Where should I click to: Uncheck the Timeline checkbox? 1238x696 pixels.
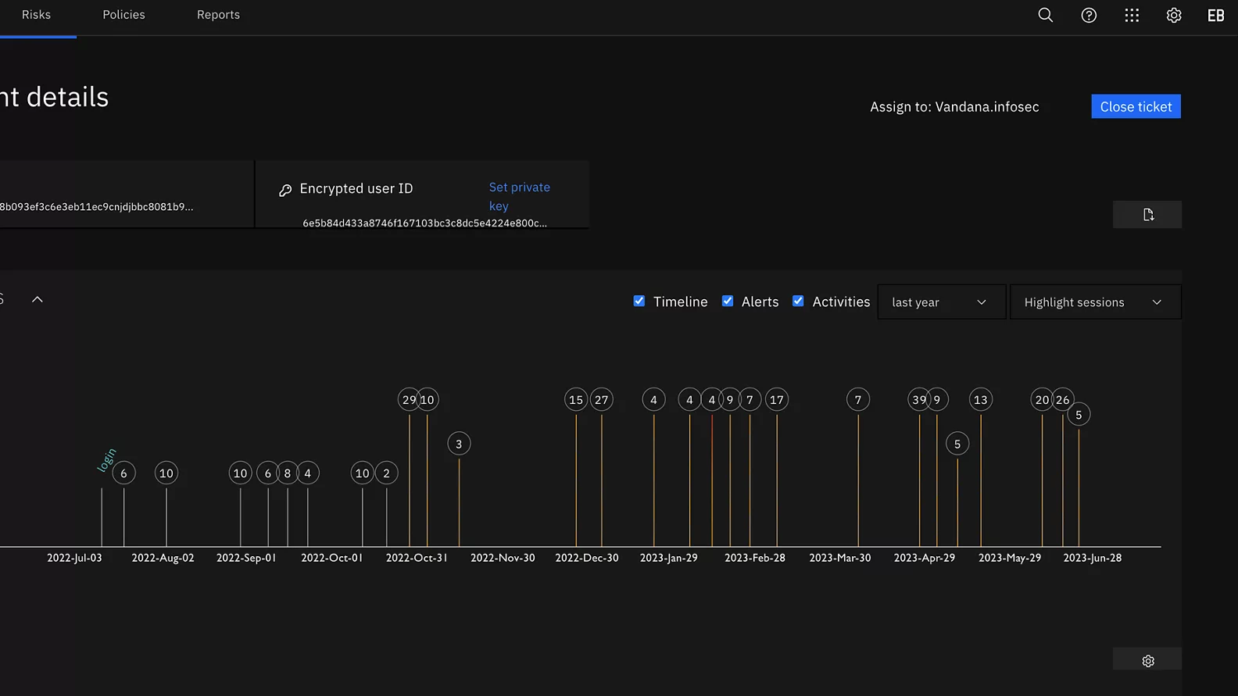[639, 301]
